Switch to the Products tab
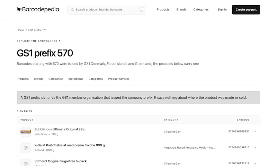The image size is (277, 166). click(x=23, y=79)
